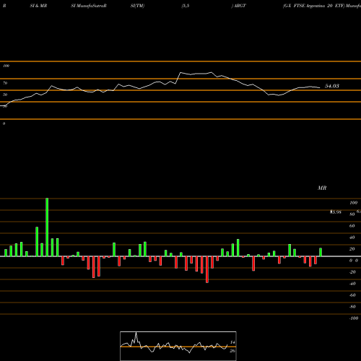The height and width of the screenshot is (361, 361).
Task: Click the RSI 50 level label
Action: (5, 95)
